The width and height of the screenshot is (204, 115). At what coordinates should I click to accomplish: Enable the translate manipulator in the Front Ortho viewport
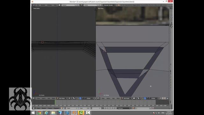80,98
